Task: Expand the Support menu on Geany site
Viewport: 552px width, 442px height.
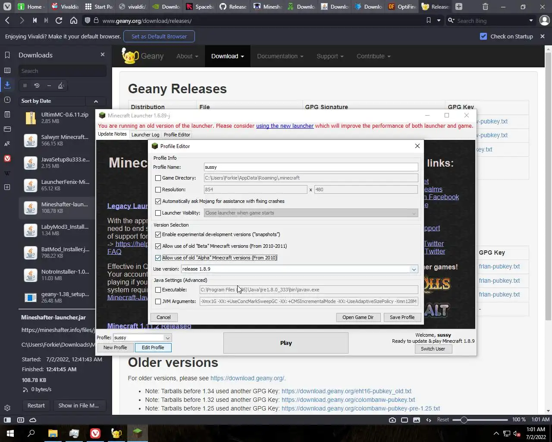Action: pyautogui.click(x=330, y=56)
